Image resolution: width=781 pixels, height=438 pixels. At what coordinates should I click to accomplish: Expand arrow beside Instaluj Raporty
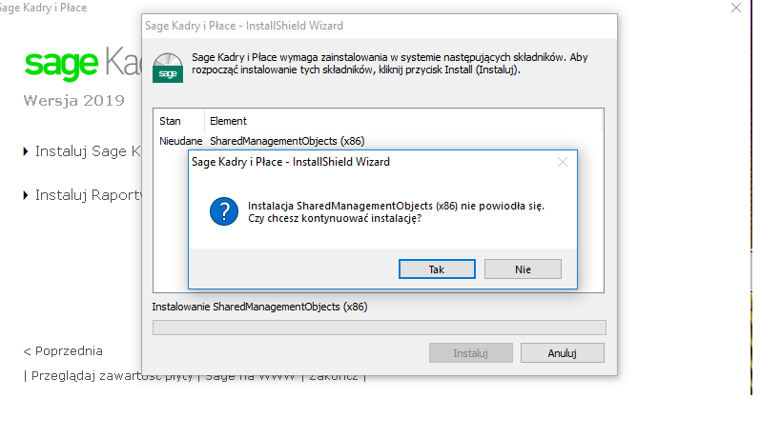[x=26, y=195]
